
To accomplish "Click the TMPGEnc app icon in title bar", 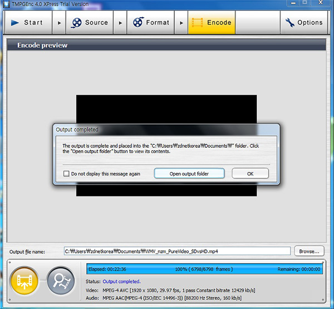I will 6,4.
